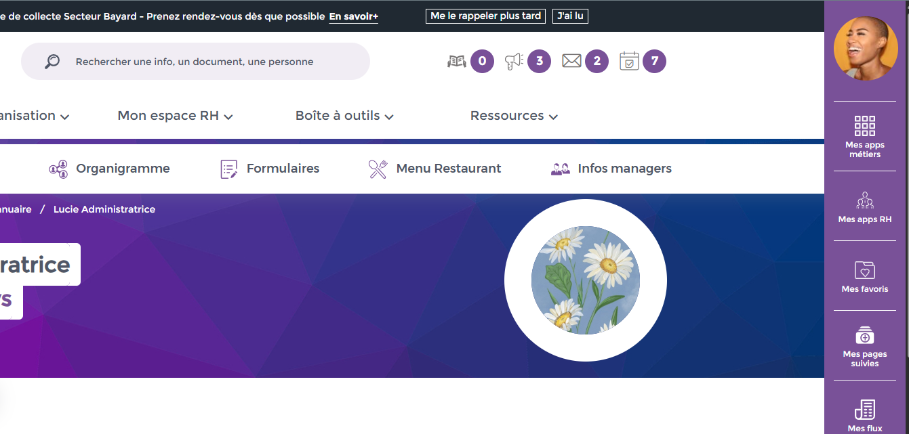Viewport: 909px width, 434px height.
Task: Click the Me le rappeler plus tard button
Action: click(485, 16)
